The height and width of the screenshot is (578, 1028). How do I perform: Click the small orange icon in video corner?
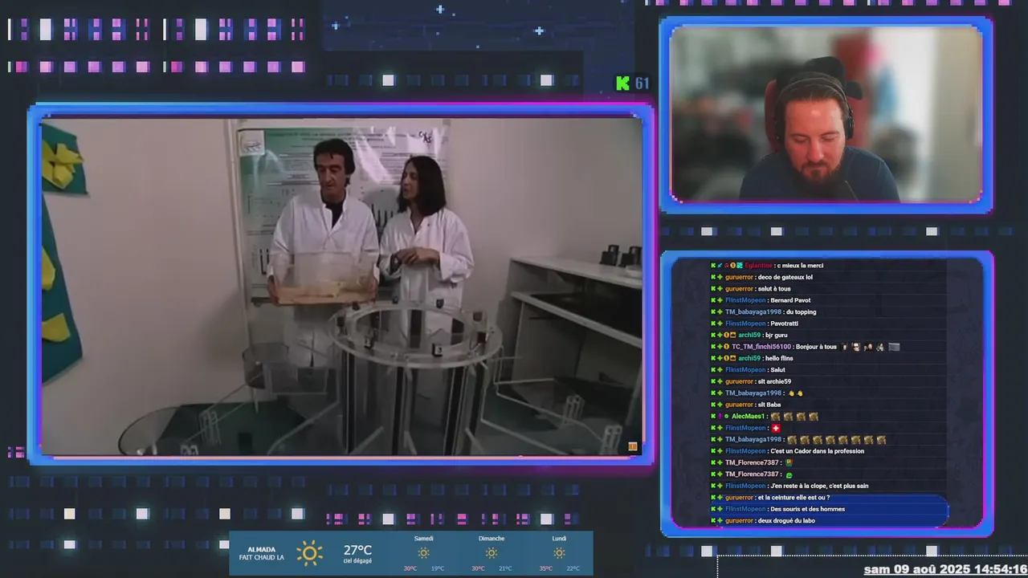[x=633, y=446]
